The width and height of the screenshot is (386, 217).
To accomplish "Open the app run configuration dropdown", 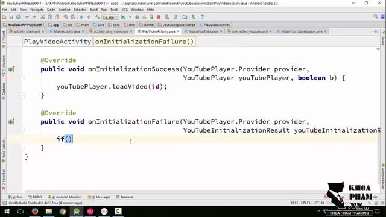I will 110,17.
